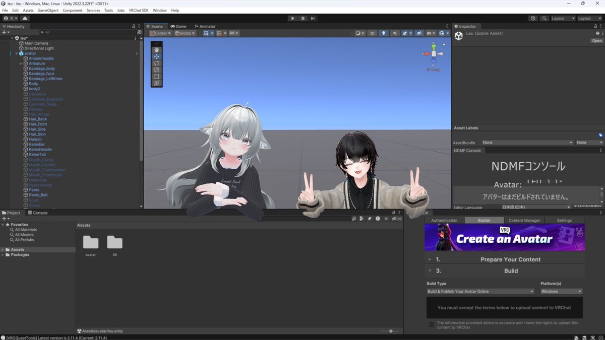
Task: Open the Content Manager tab
Action: [x=524, y=220]
